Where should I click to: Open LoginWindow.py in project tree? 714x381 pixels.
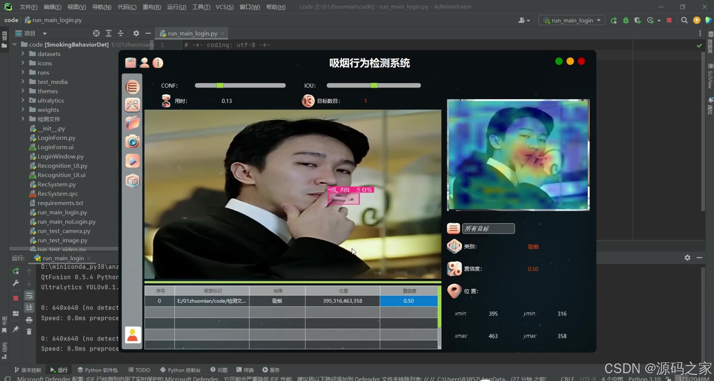(x=60, y=156)
